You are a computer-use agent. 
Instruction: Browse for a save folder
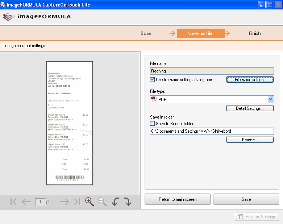coord(250,140)
